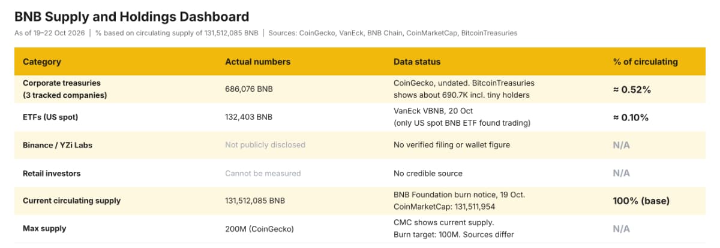This screenshot has height=248, width=720.
Task: Click the 686,076 BNB value
Action: (248, 89)
